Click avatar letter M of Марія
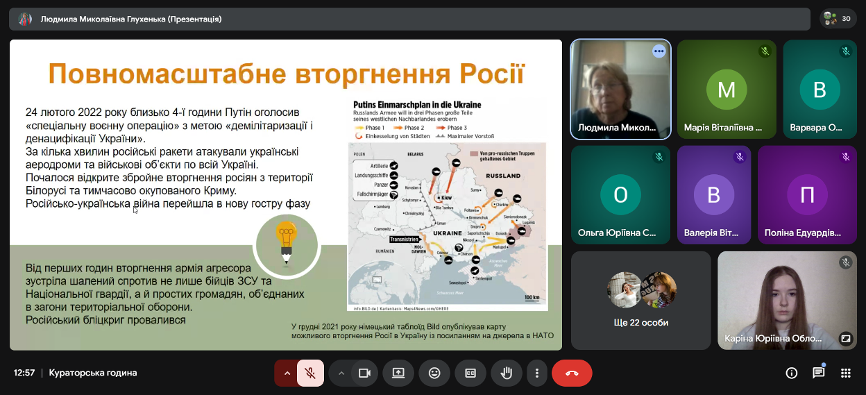Viewport: 866px width, 395px height. click(x=727, y=90)
